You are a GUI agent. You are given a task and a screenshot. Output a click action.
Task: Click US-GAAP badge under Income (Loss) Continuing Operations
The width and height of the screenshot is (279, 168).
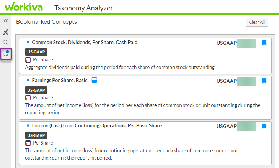coord(36,135)
